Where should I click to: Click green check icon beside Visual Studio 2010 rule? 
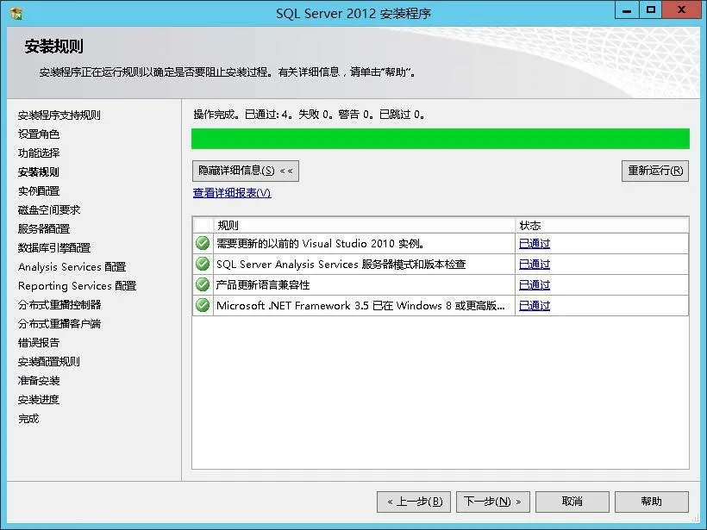click(x=202, y=243)
